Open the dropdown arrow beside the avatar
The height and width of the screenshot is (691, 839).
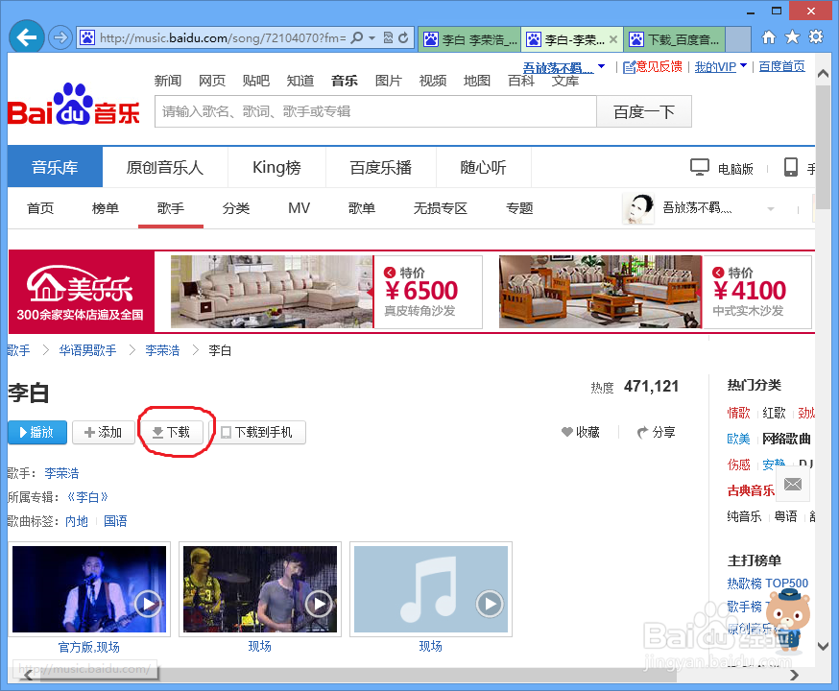(x=769, y=208)
